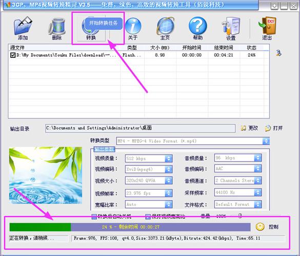
Task: Click the output directory path field
Action: (140, 128)
